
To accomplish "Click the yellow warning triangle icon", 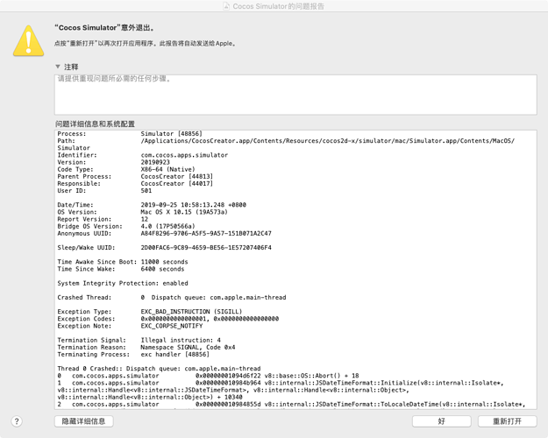I will (x=28, y=41).
